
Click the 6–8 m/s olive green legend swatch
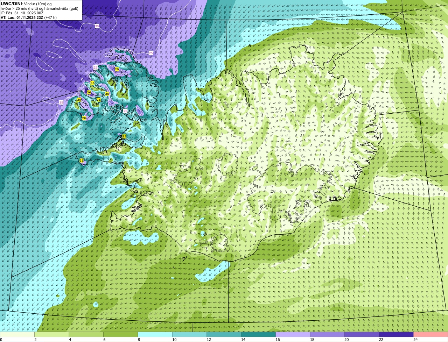(x=121, y=335)
